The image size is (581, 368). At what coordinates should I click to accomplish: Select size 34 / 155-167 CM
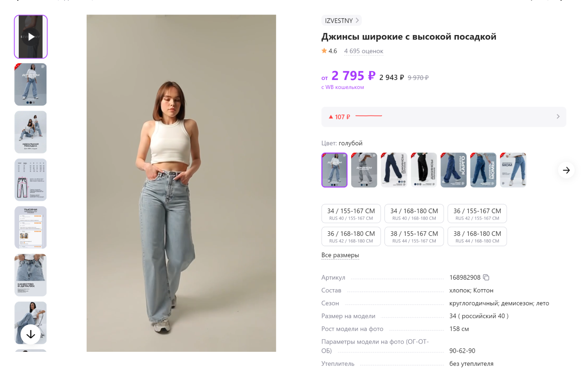point(351,214)
